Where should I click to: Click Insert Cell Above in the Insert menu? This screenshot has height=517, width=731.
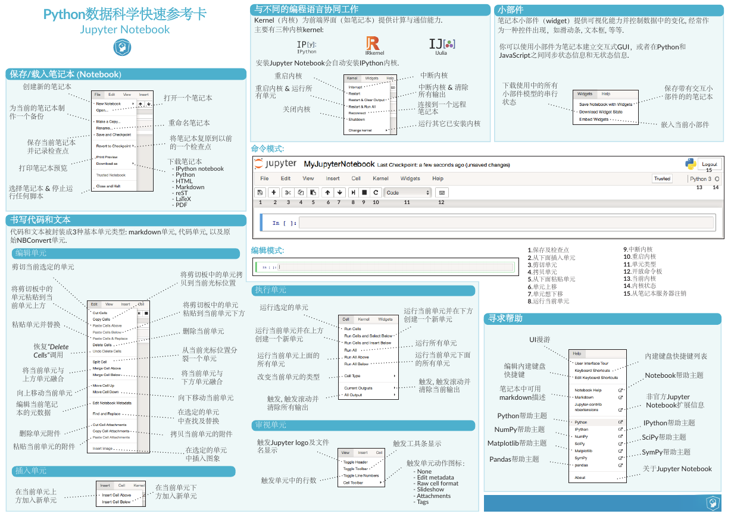click(x=117, y=495)
